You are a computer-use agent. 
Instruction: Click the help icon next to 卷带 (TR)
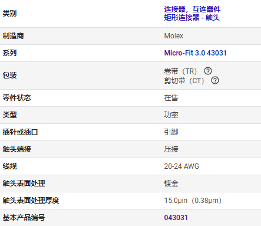pyautogui.click(x=208, y=71)
